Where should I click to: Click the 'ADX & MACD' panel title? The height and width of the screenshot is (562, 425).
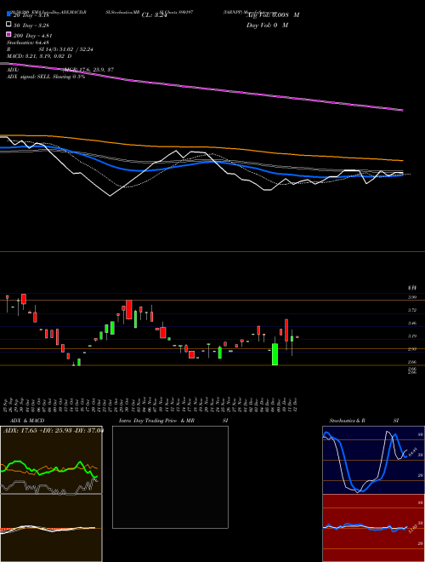click(x=27, y=421)
